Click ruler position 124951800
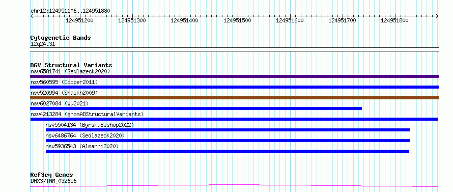 (394, 20)
